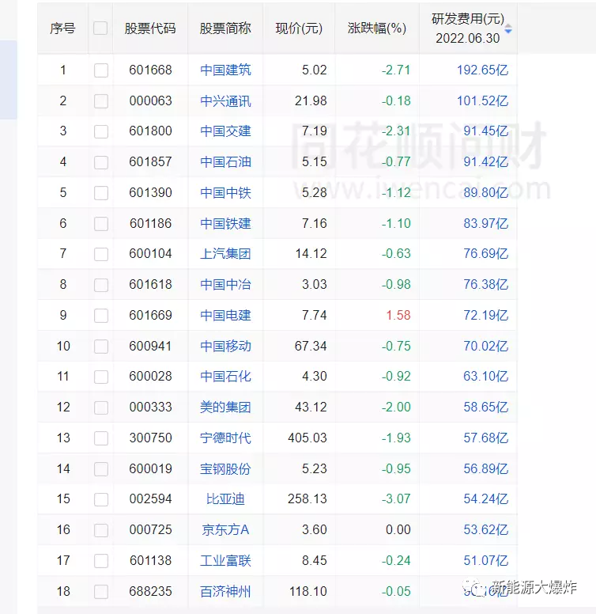Open the 百济神州 stock link
596x614 pixels.
tap(225, 591)
